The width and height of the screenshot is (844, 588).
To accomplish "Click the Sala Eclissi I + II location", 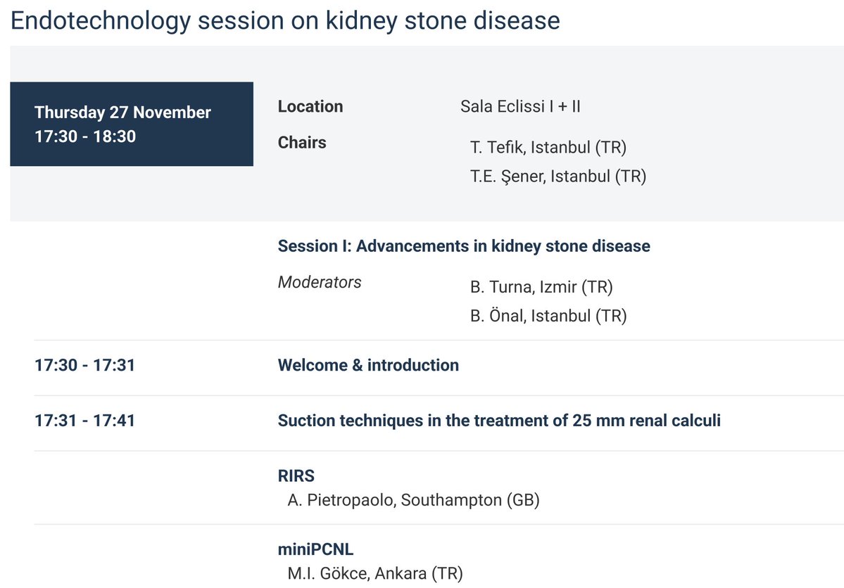I will click(520, 107).
